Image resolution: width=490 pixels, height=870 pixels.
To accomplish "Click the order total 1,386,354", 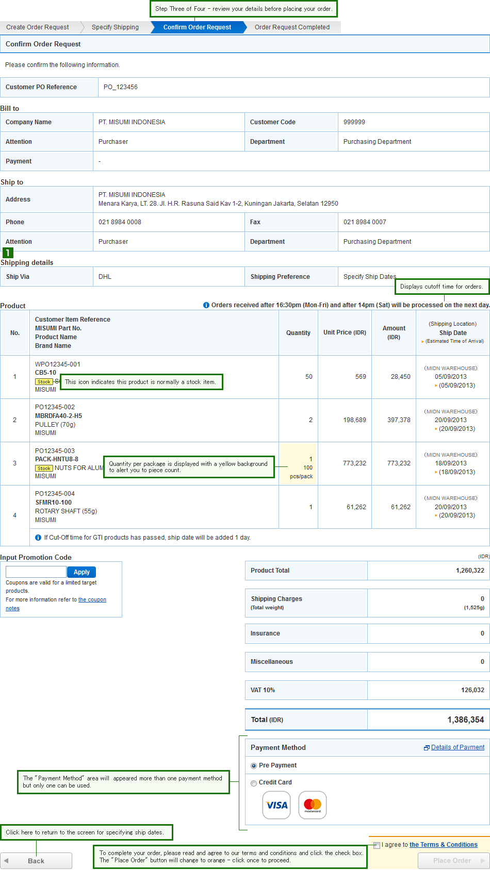I will [x=466, y=720].
